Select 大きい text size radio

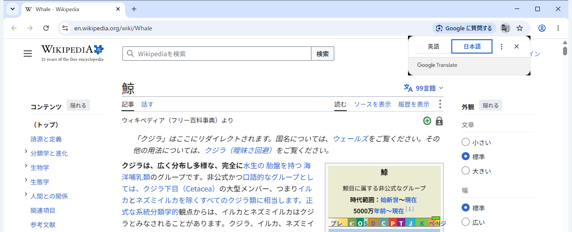466,171
